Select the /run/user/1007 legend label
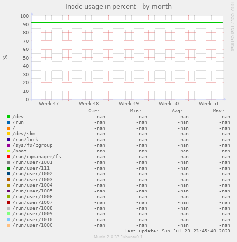The image size is (237, 242). [x=32, y=202]
